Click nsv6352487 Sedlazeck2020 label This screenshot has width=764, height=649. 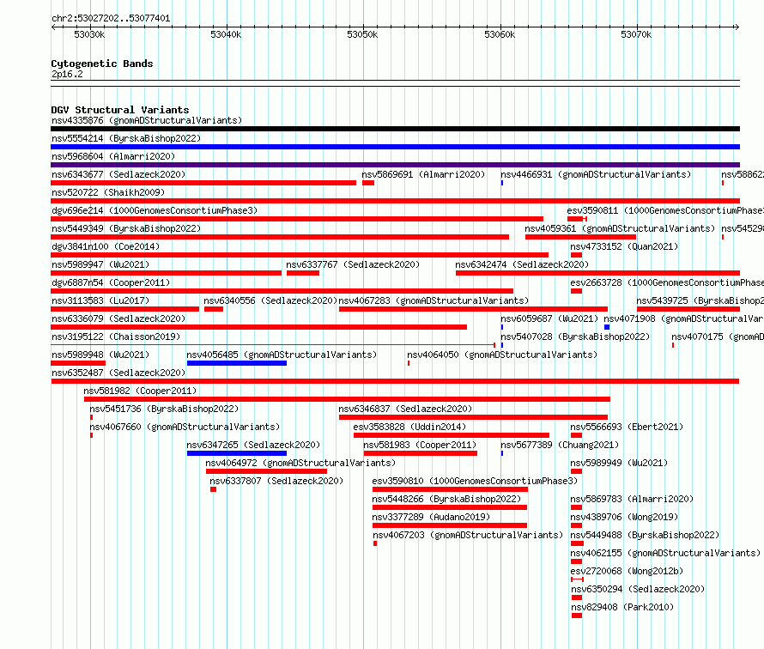point(118,373)
